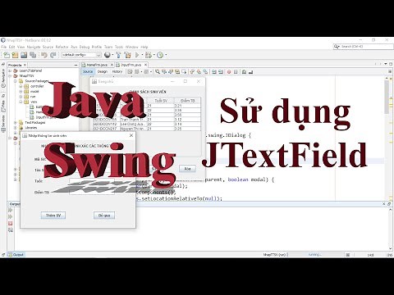
Task: Click the red Start Macro Recording icon
Action: coord(229,72)
